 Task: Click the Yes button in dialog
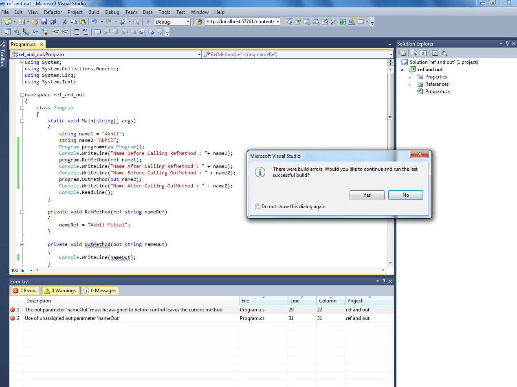pyautogui.click(x=367, y=195)
